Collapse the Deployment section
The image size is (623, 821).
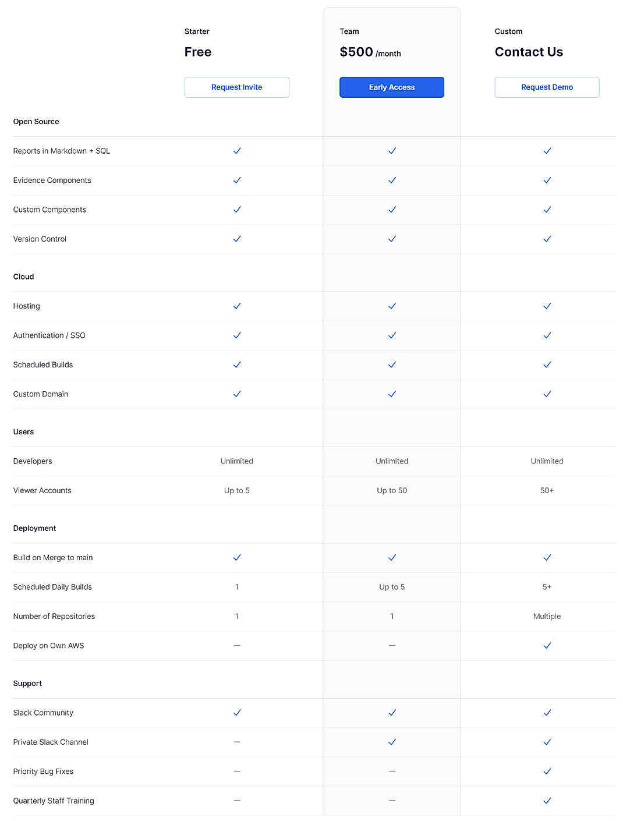(x=34, y=528)
